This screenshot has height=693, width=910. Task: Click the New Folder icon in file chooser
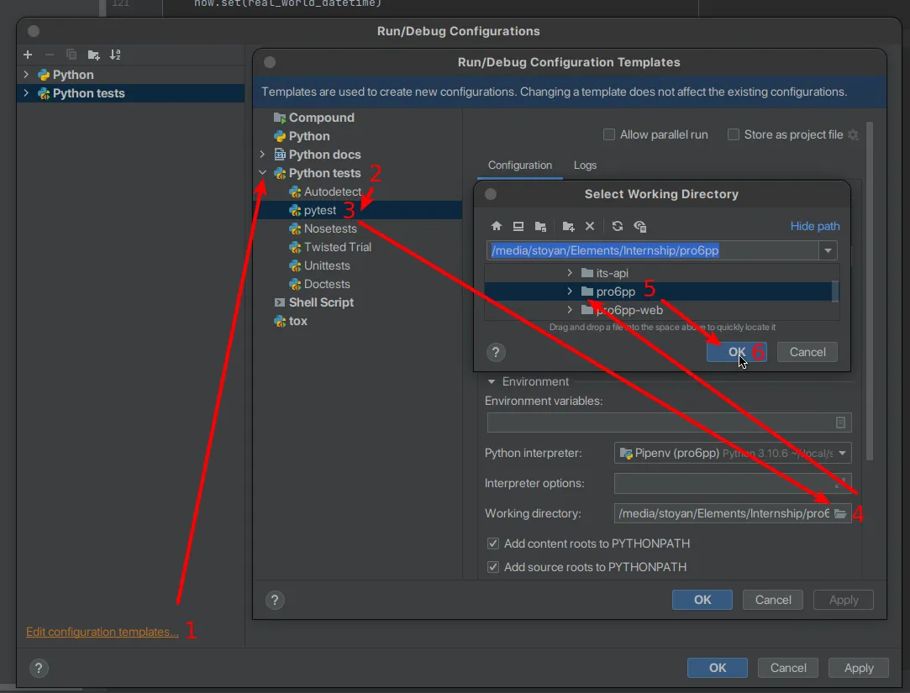(x=569, y=226)
